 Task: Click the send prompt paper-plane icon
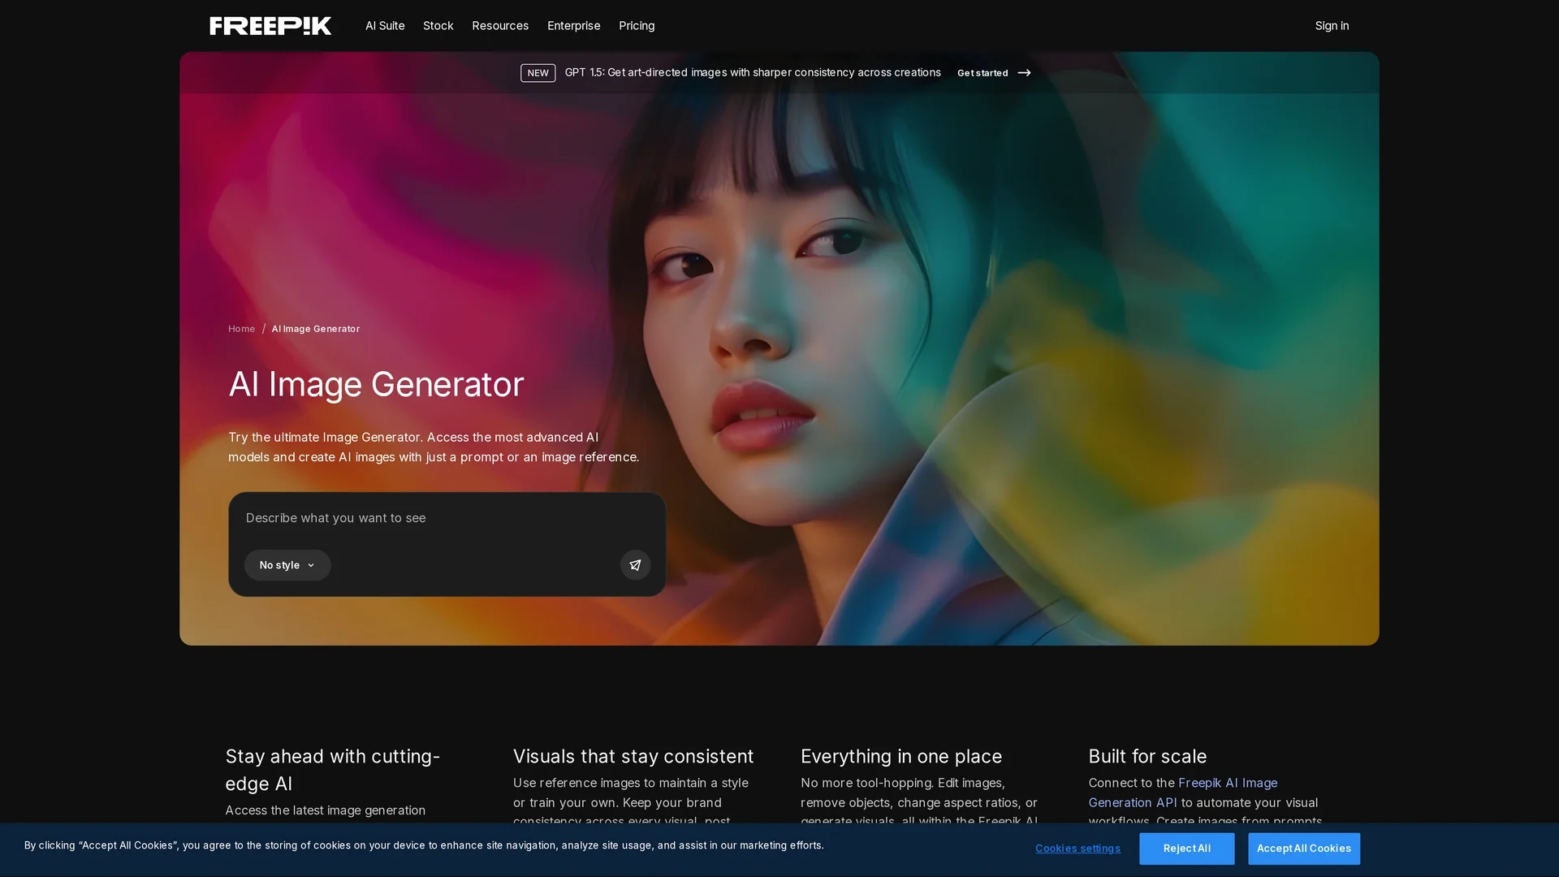tap(635, 565)
